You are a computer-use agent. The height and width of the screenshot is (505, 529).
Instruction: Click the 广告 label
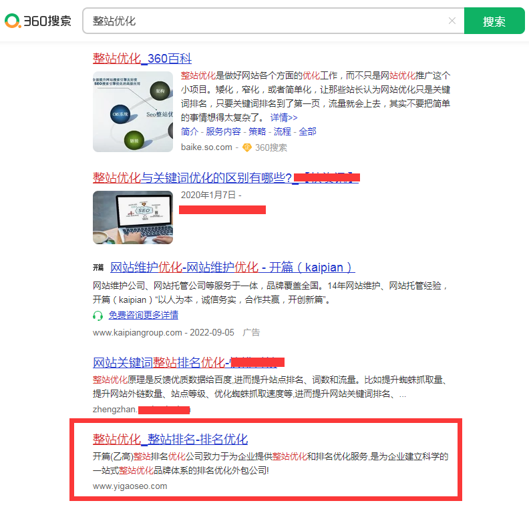(x=251, y=332)
